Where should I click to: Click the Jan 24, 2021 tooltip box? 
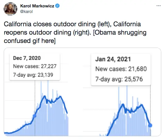[121, 70]
